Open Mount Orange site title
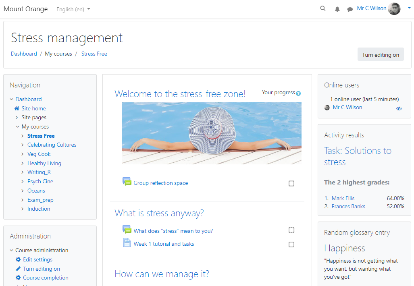 [x=26, y=9]
